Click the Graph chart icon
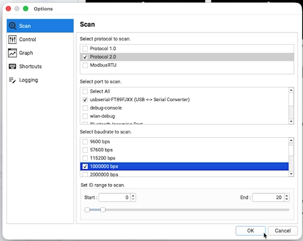This screenshot has width=303, height=241. pyautogui.click(x=12, y=53)
